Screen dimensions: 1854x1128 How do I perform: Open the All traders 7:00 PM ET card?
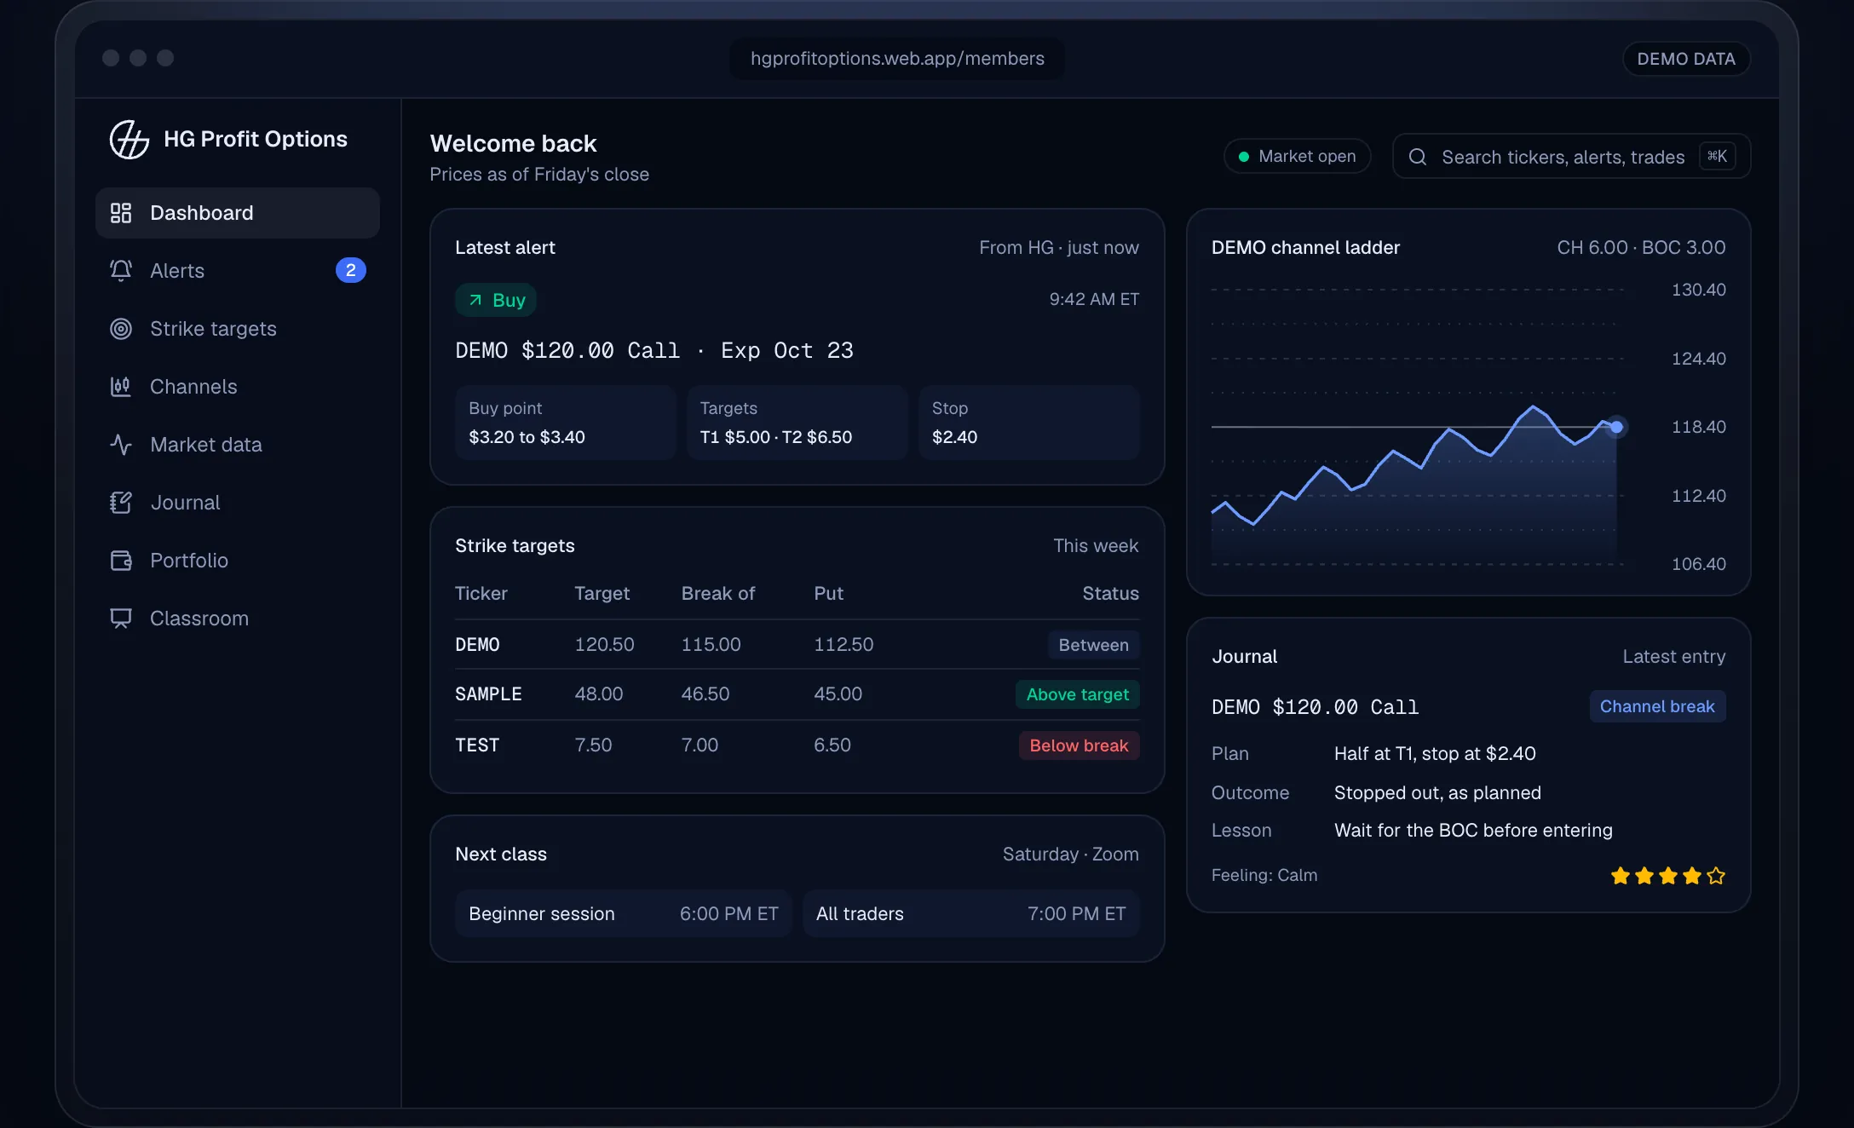click(971, 913)
